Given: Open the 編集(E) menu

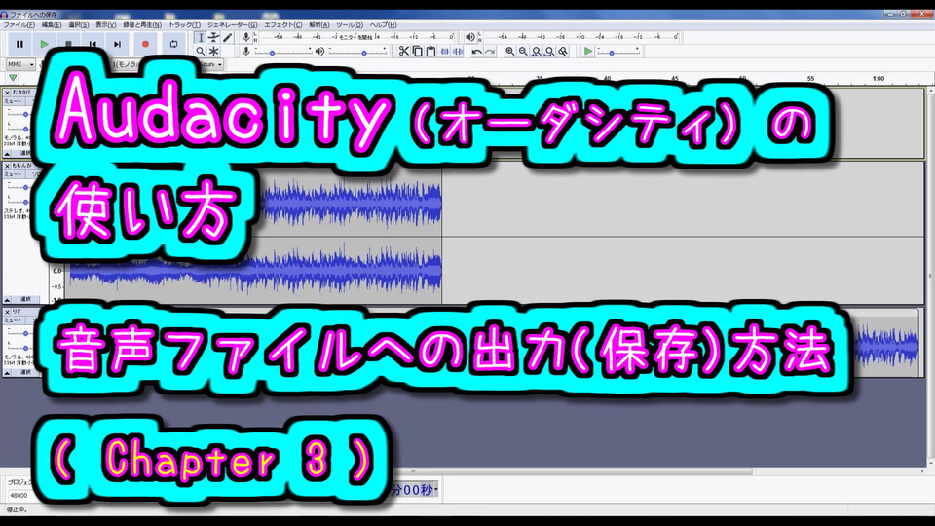Looking at the screenshot, I should (52, 25).
